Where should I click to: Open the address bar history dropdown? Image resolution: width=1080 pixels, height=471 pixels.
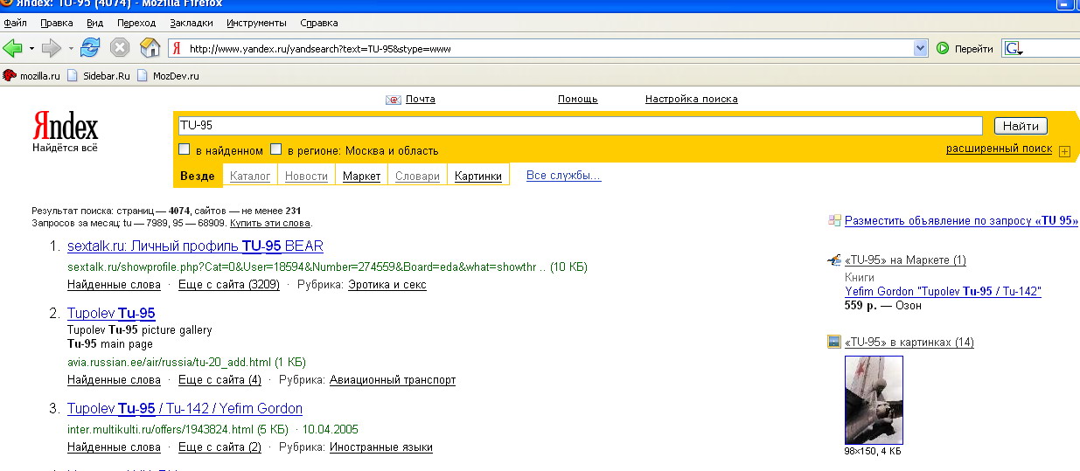920,49
